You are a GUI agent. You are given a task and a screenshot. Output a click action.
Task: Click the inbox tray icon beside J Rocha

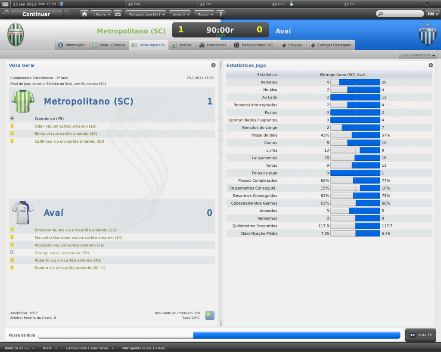[118, 14]
